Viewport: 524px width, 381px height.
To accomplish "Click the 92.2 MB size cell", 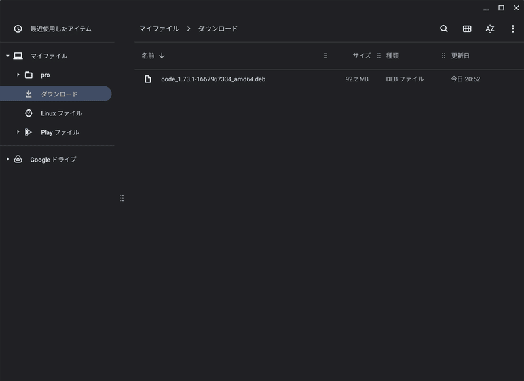I will [x=357, y=79].
